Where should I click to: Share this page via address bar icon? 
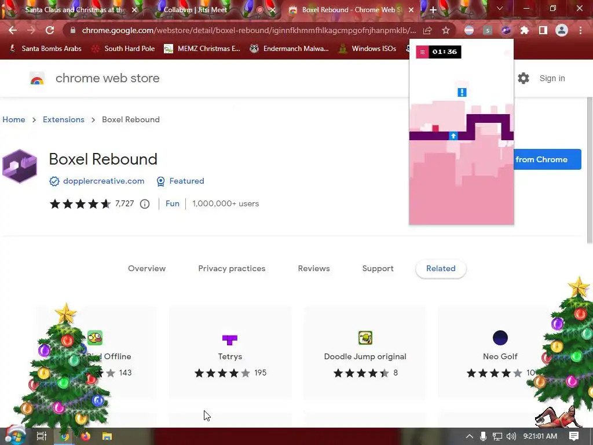coord(427,30)
